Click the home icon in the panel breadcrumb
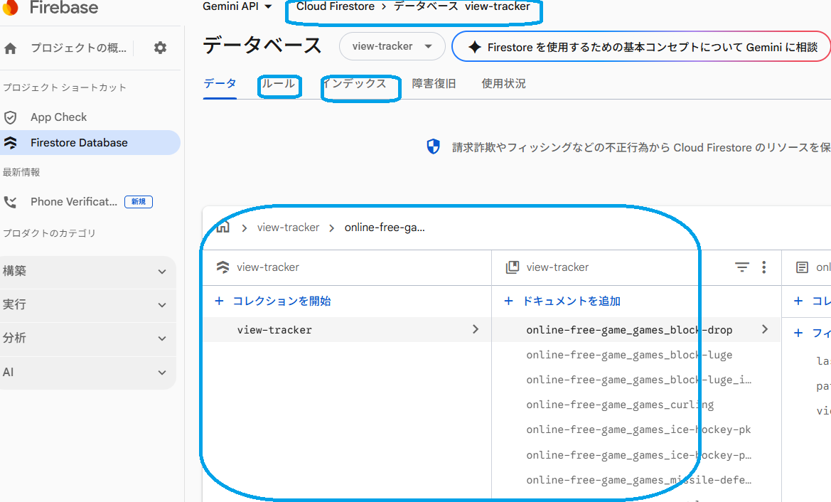Screen dimensions: 831x502 pos(223,227)
